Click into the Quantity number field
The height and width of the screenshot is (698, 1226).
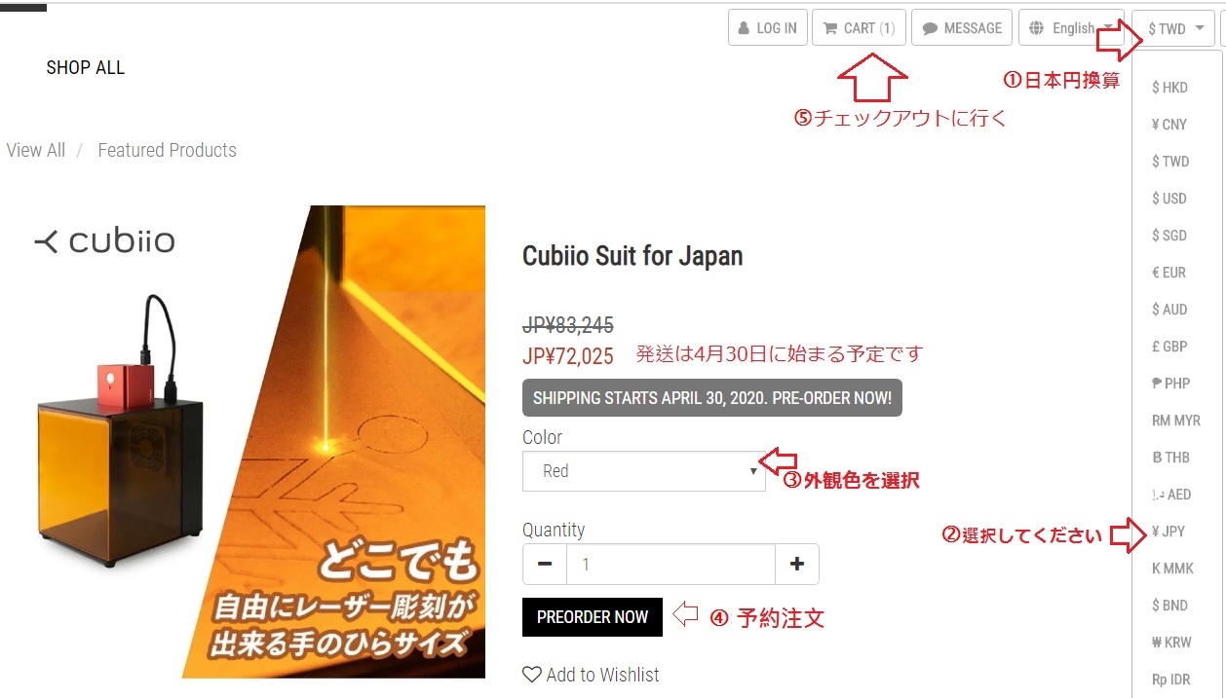point(670,564)
